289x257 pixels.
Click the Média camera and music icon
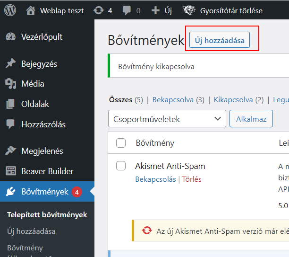click(10, 84)
